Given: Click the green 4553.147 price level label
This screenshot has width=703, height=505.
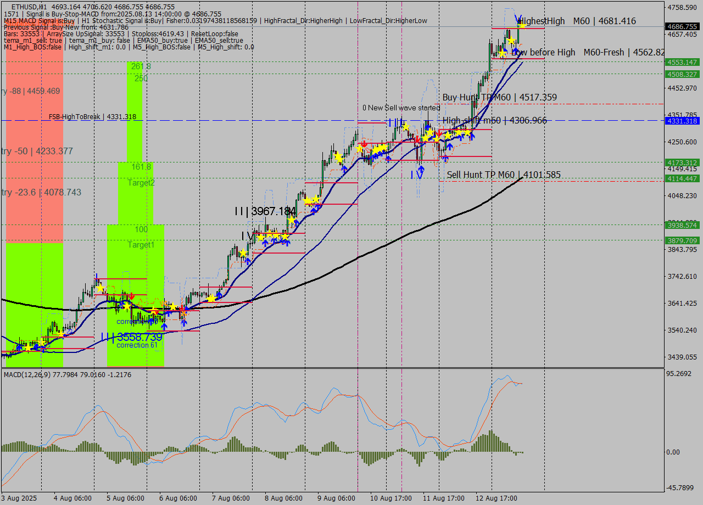Looking at the screenshot, I should click(x=683, y=62).
